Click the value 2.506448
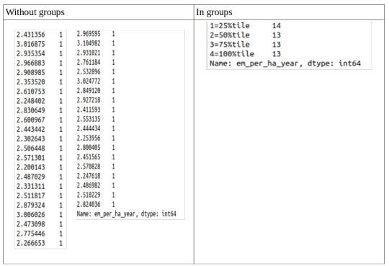Viewport: 389px width, 266px height. (31, 148)
